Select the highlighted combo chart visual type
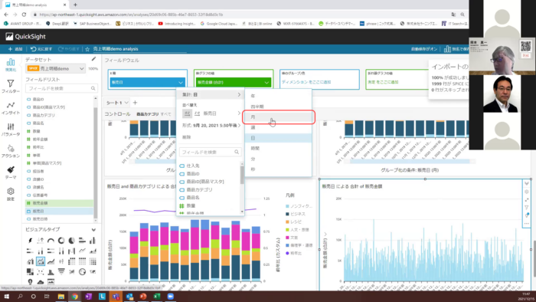The image size is (536, 302). point(41,261)
